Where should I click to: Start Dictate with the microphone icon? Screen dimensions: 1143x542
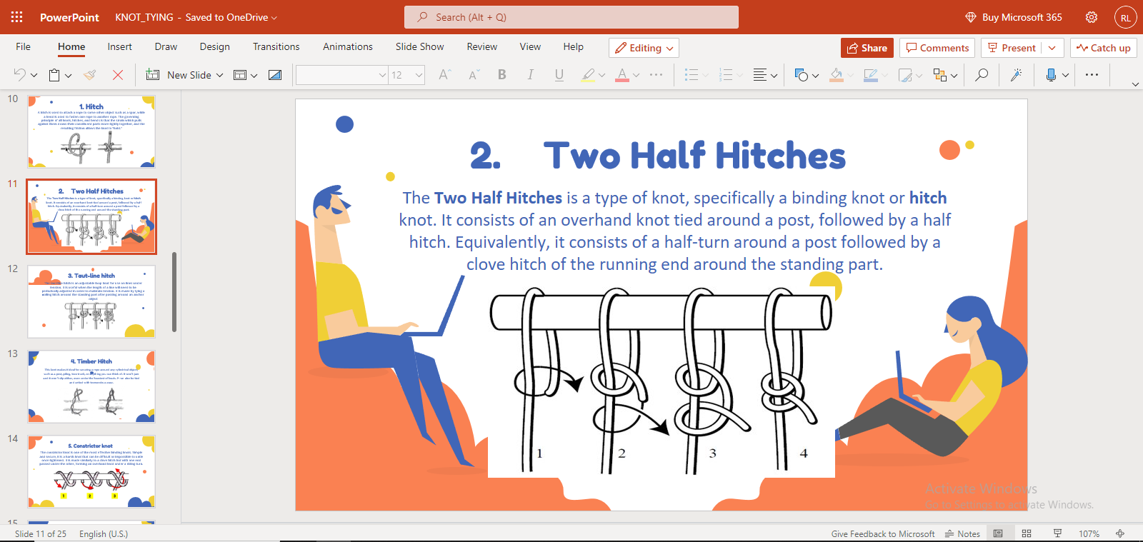[x=1051, y=75]
